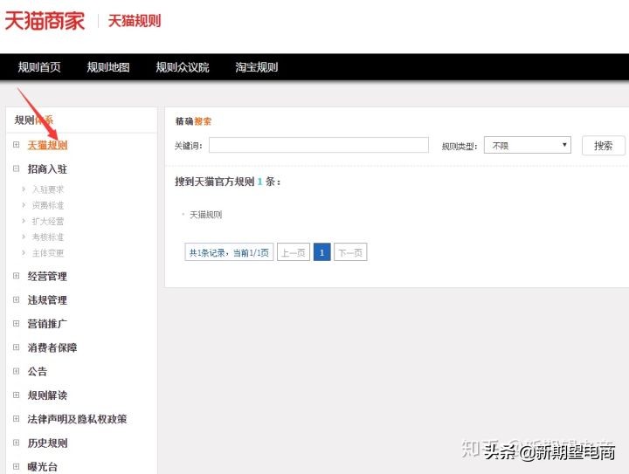Screen dimensions: 629x474
Task: Open the 规则地图 nav item
Action: 108,67
